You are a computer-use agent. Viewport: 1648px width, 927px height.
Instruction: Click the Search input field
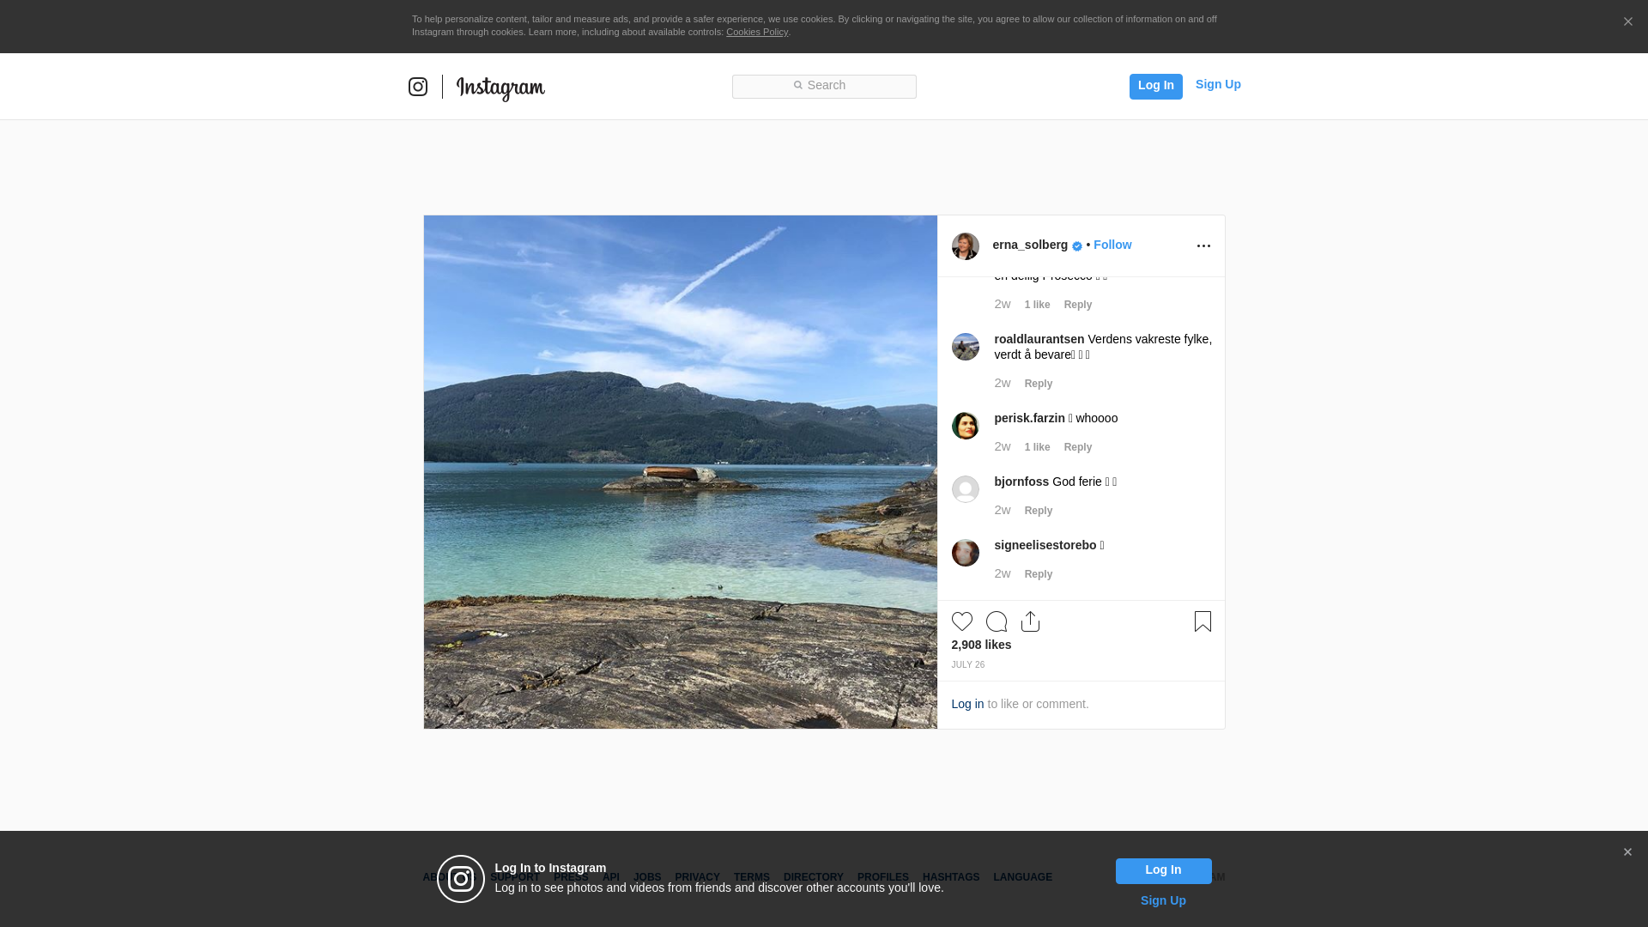click(824, 86)
